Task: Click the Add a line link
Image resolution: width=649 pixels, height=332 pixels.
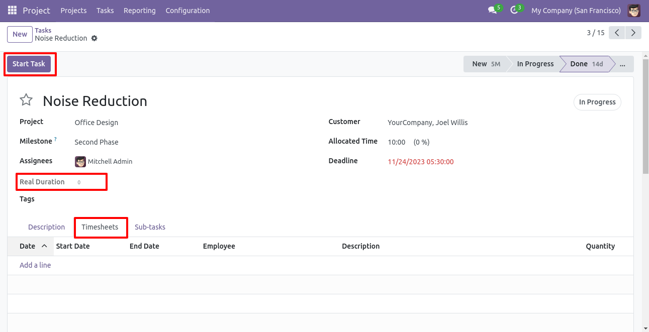Action: point(35,265)
